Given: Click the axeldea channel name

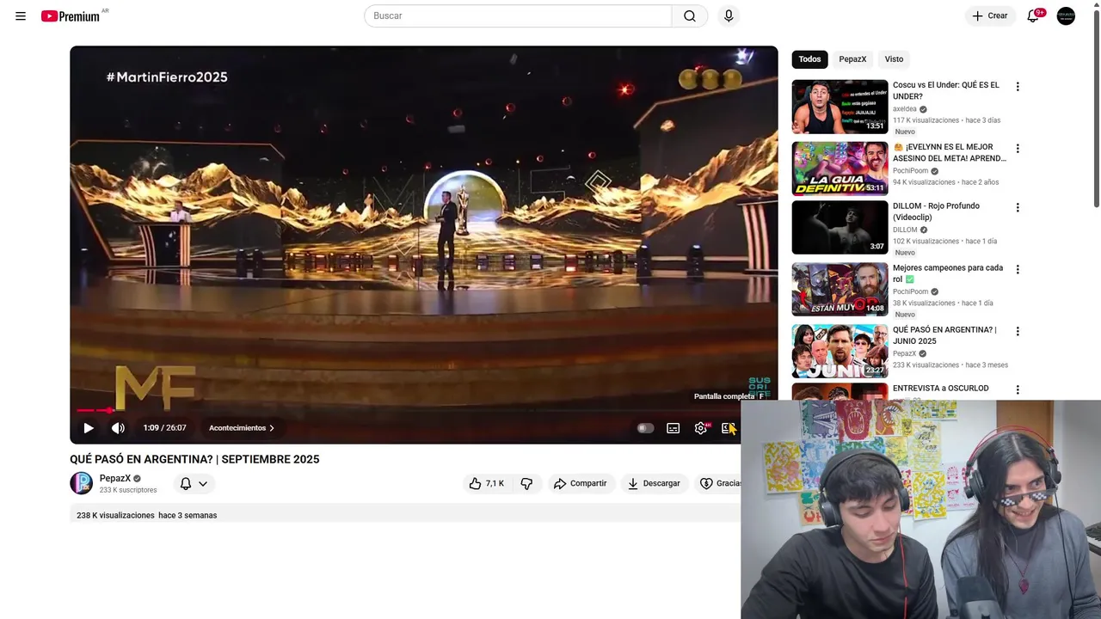Looking at the screenshot, I should pos(905,109).
